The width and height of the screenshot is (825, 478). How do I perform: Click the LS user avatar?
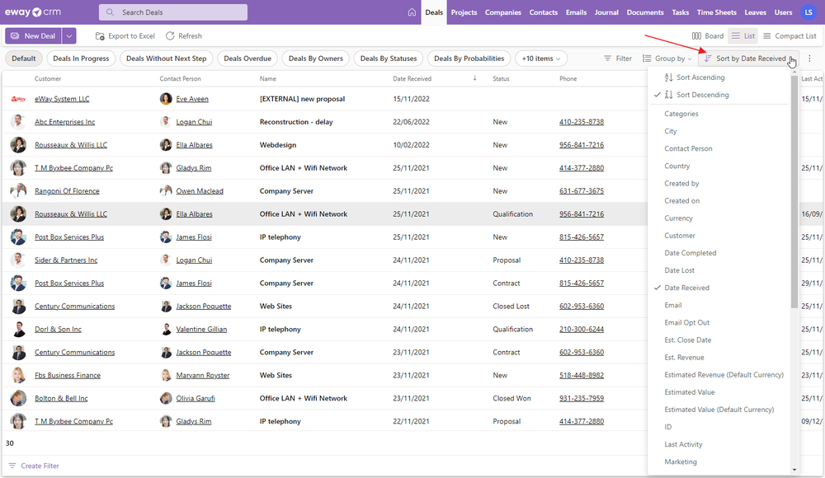808,12
